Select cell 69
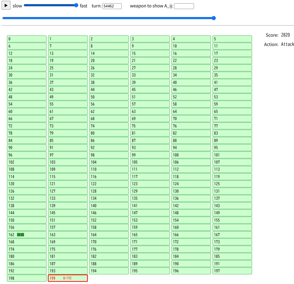This screenshot has width=294, height=284. (150, 119)
